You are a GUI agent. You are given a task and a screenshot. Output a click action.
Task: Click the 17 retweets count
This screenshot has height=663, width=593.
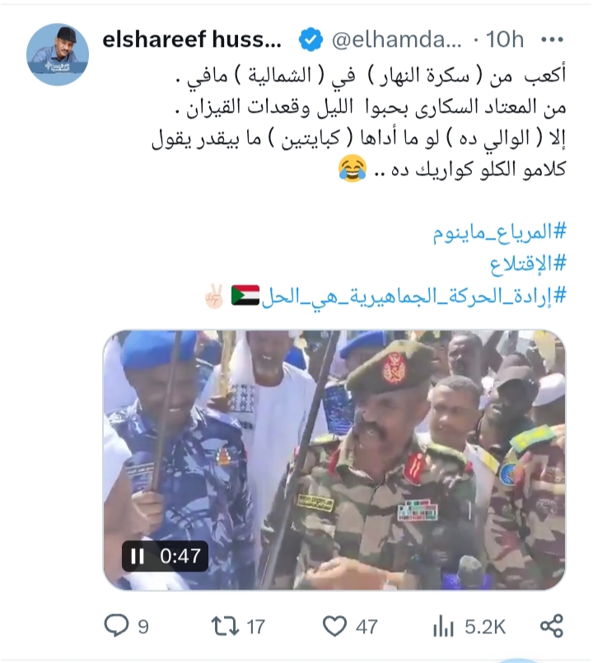(255, 627)
